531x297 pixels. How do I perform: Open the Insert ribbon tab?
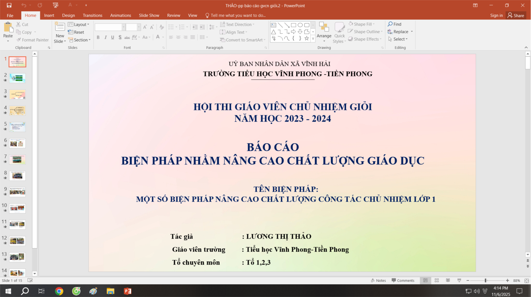pyautogui.click(x=49, y=15)
